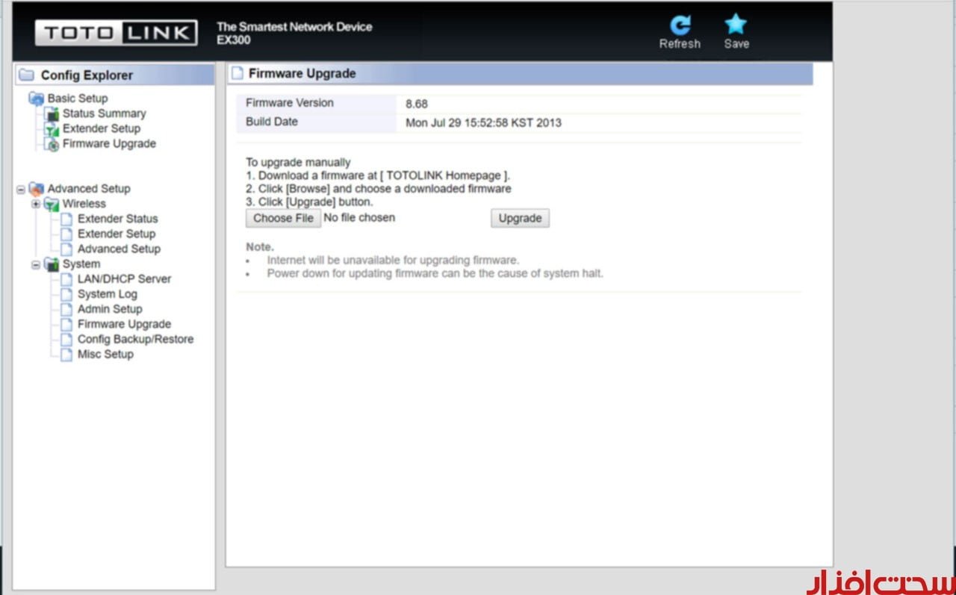Collapse the System tree node

[36, 264]
